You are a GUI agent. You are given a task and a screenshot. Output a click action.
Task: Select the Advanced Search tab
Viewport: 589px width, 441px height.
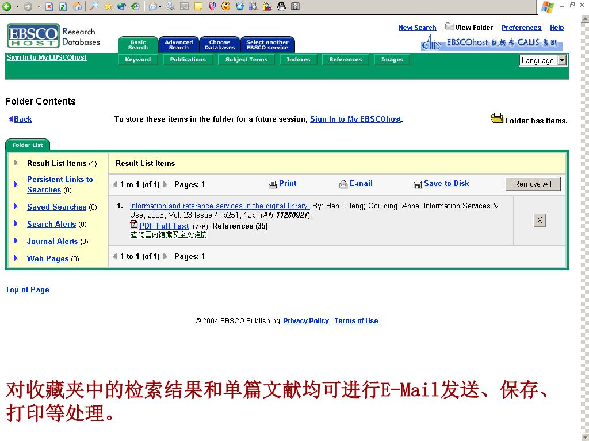(x=179, y=45)
